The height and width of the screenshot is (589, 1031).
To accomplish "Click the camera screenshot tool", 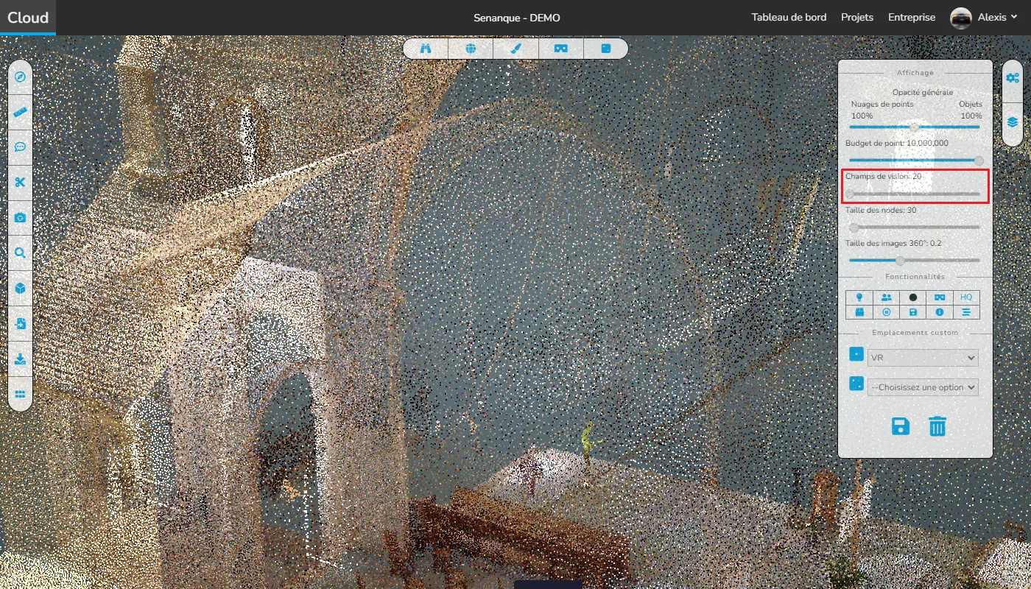I will point(20,217).
